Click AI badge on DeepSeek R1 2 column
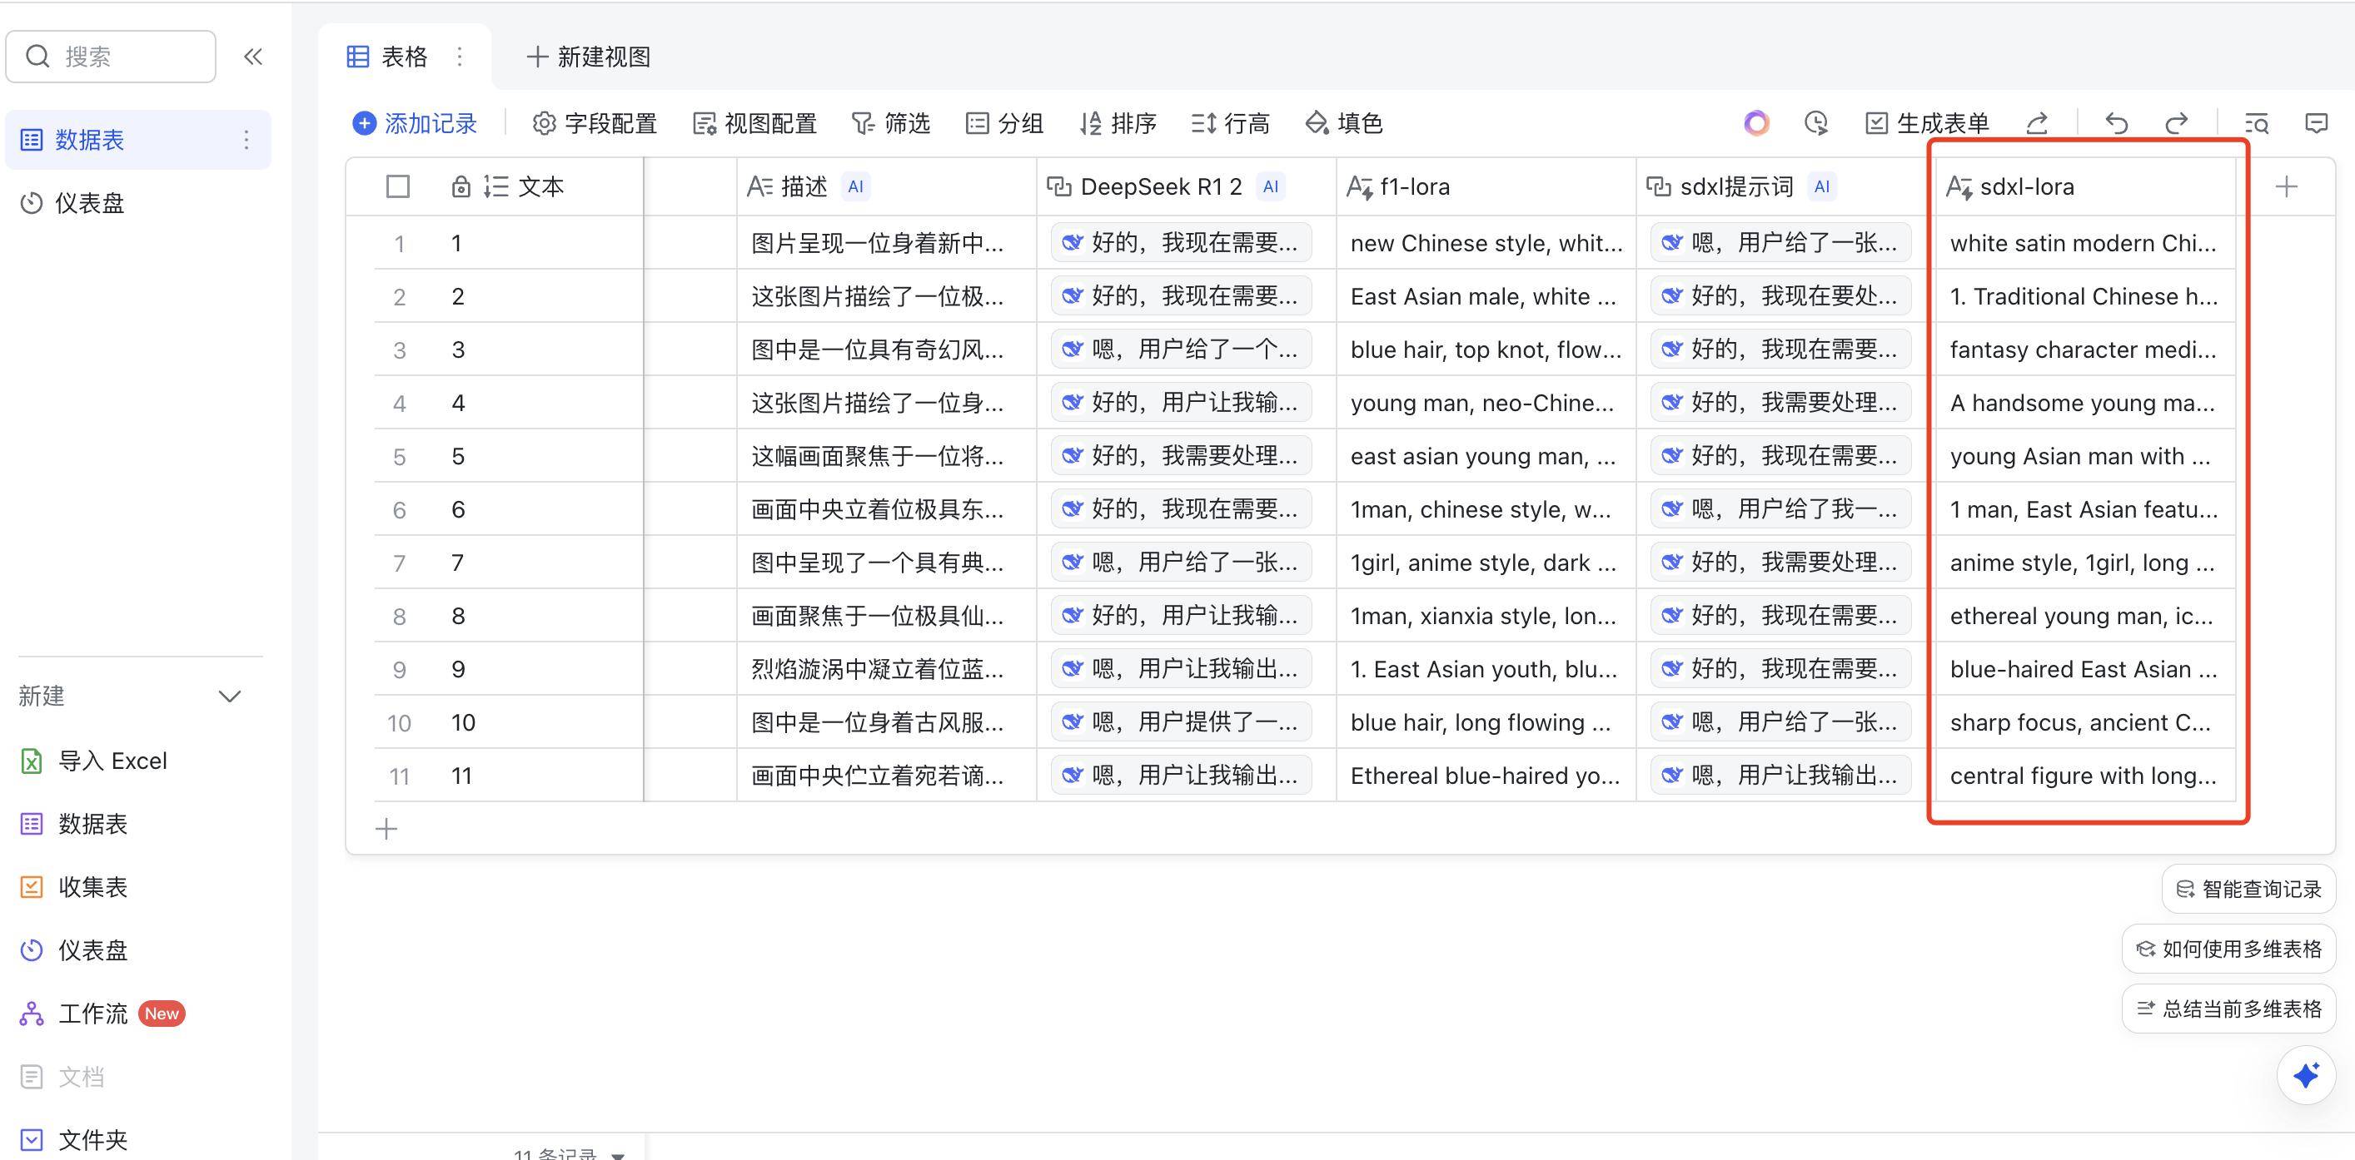 (x=1271, y=187)
